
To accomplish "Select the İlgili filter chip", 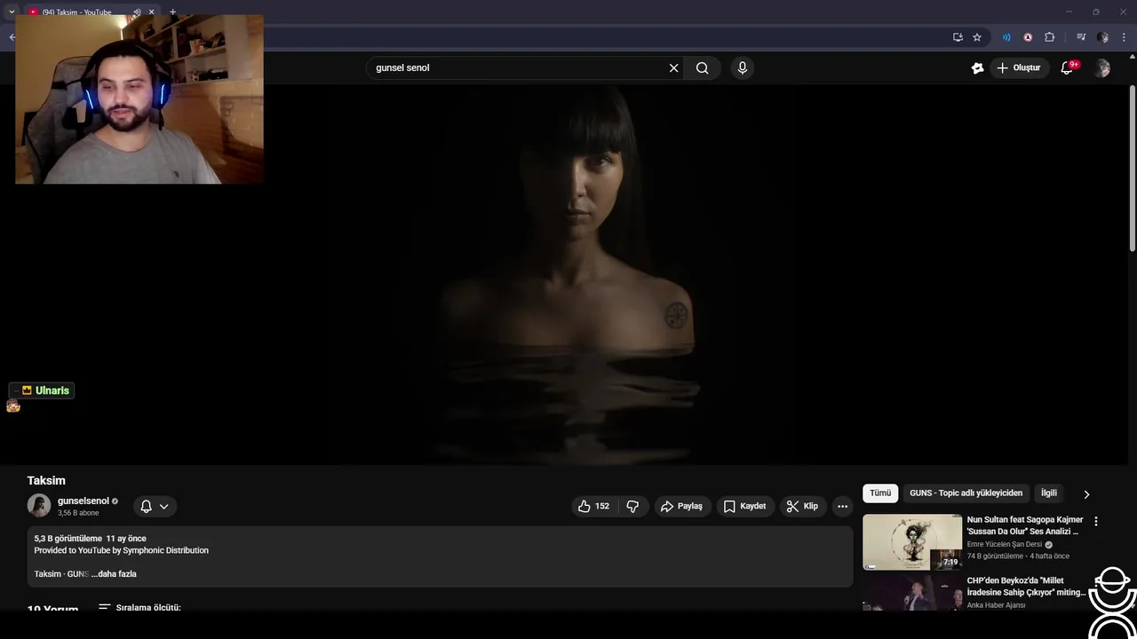I will (1049, 493).
